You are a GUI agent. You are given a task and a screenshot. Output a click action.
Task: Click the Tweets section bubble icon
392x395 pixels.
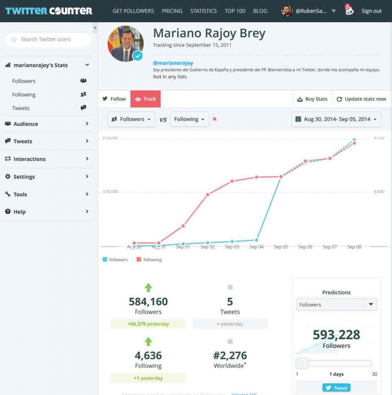[x=8, y=141]
